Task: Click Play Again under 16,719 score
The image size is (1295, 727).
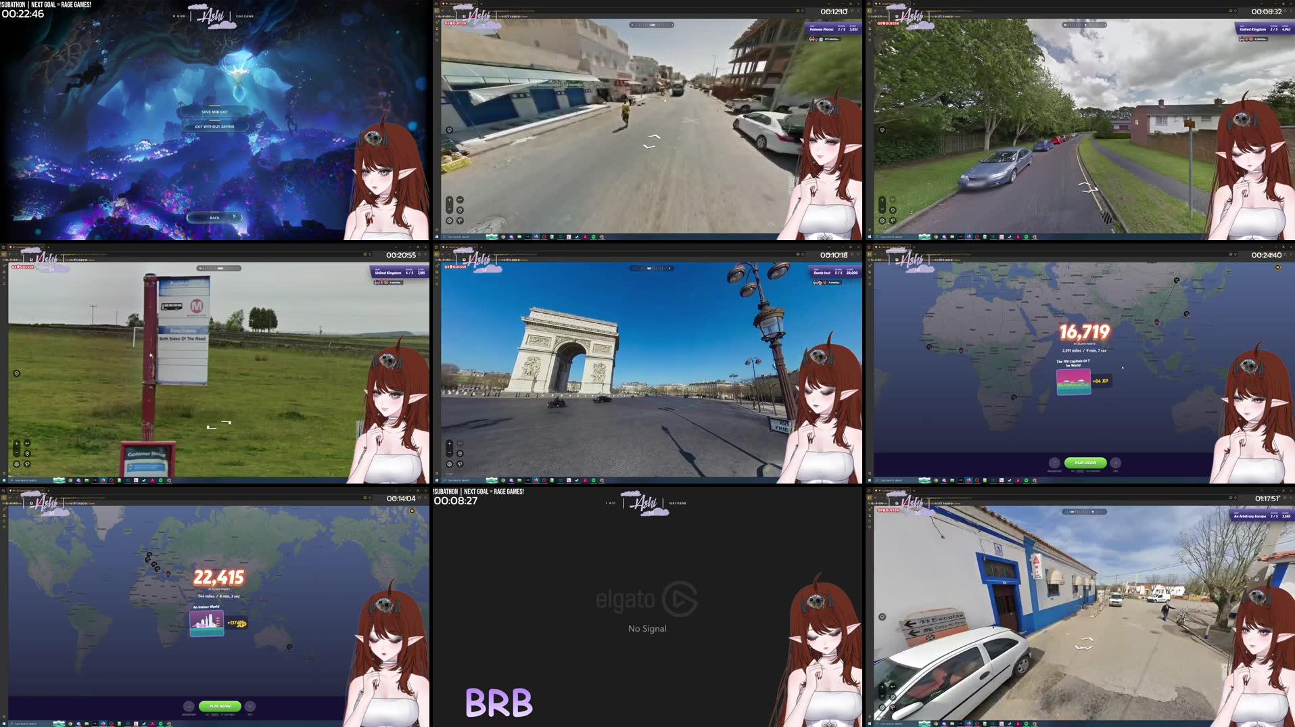Action: (1085, 463)
